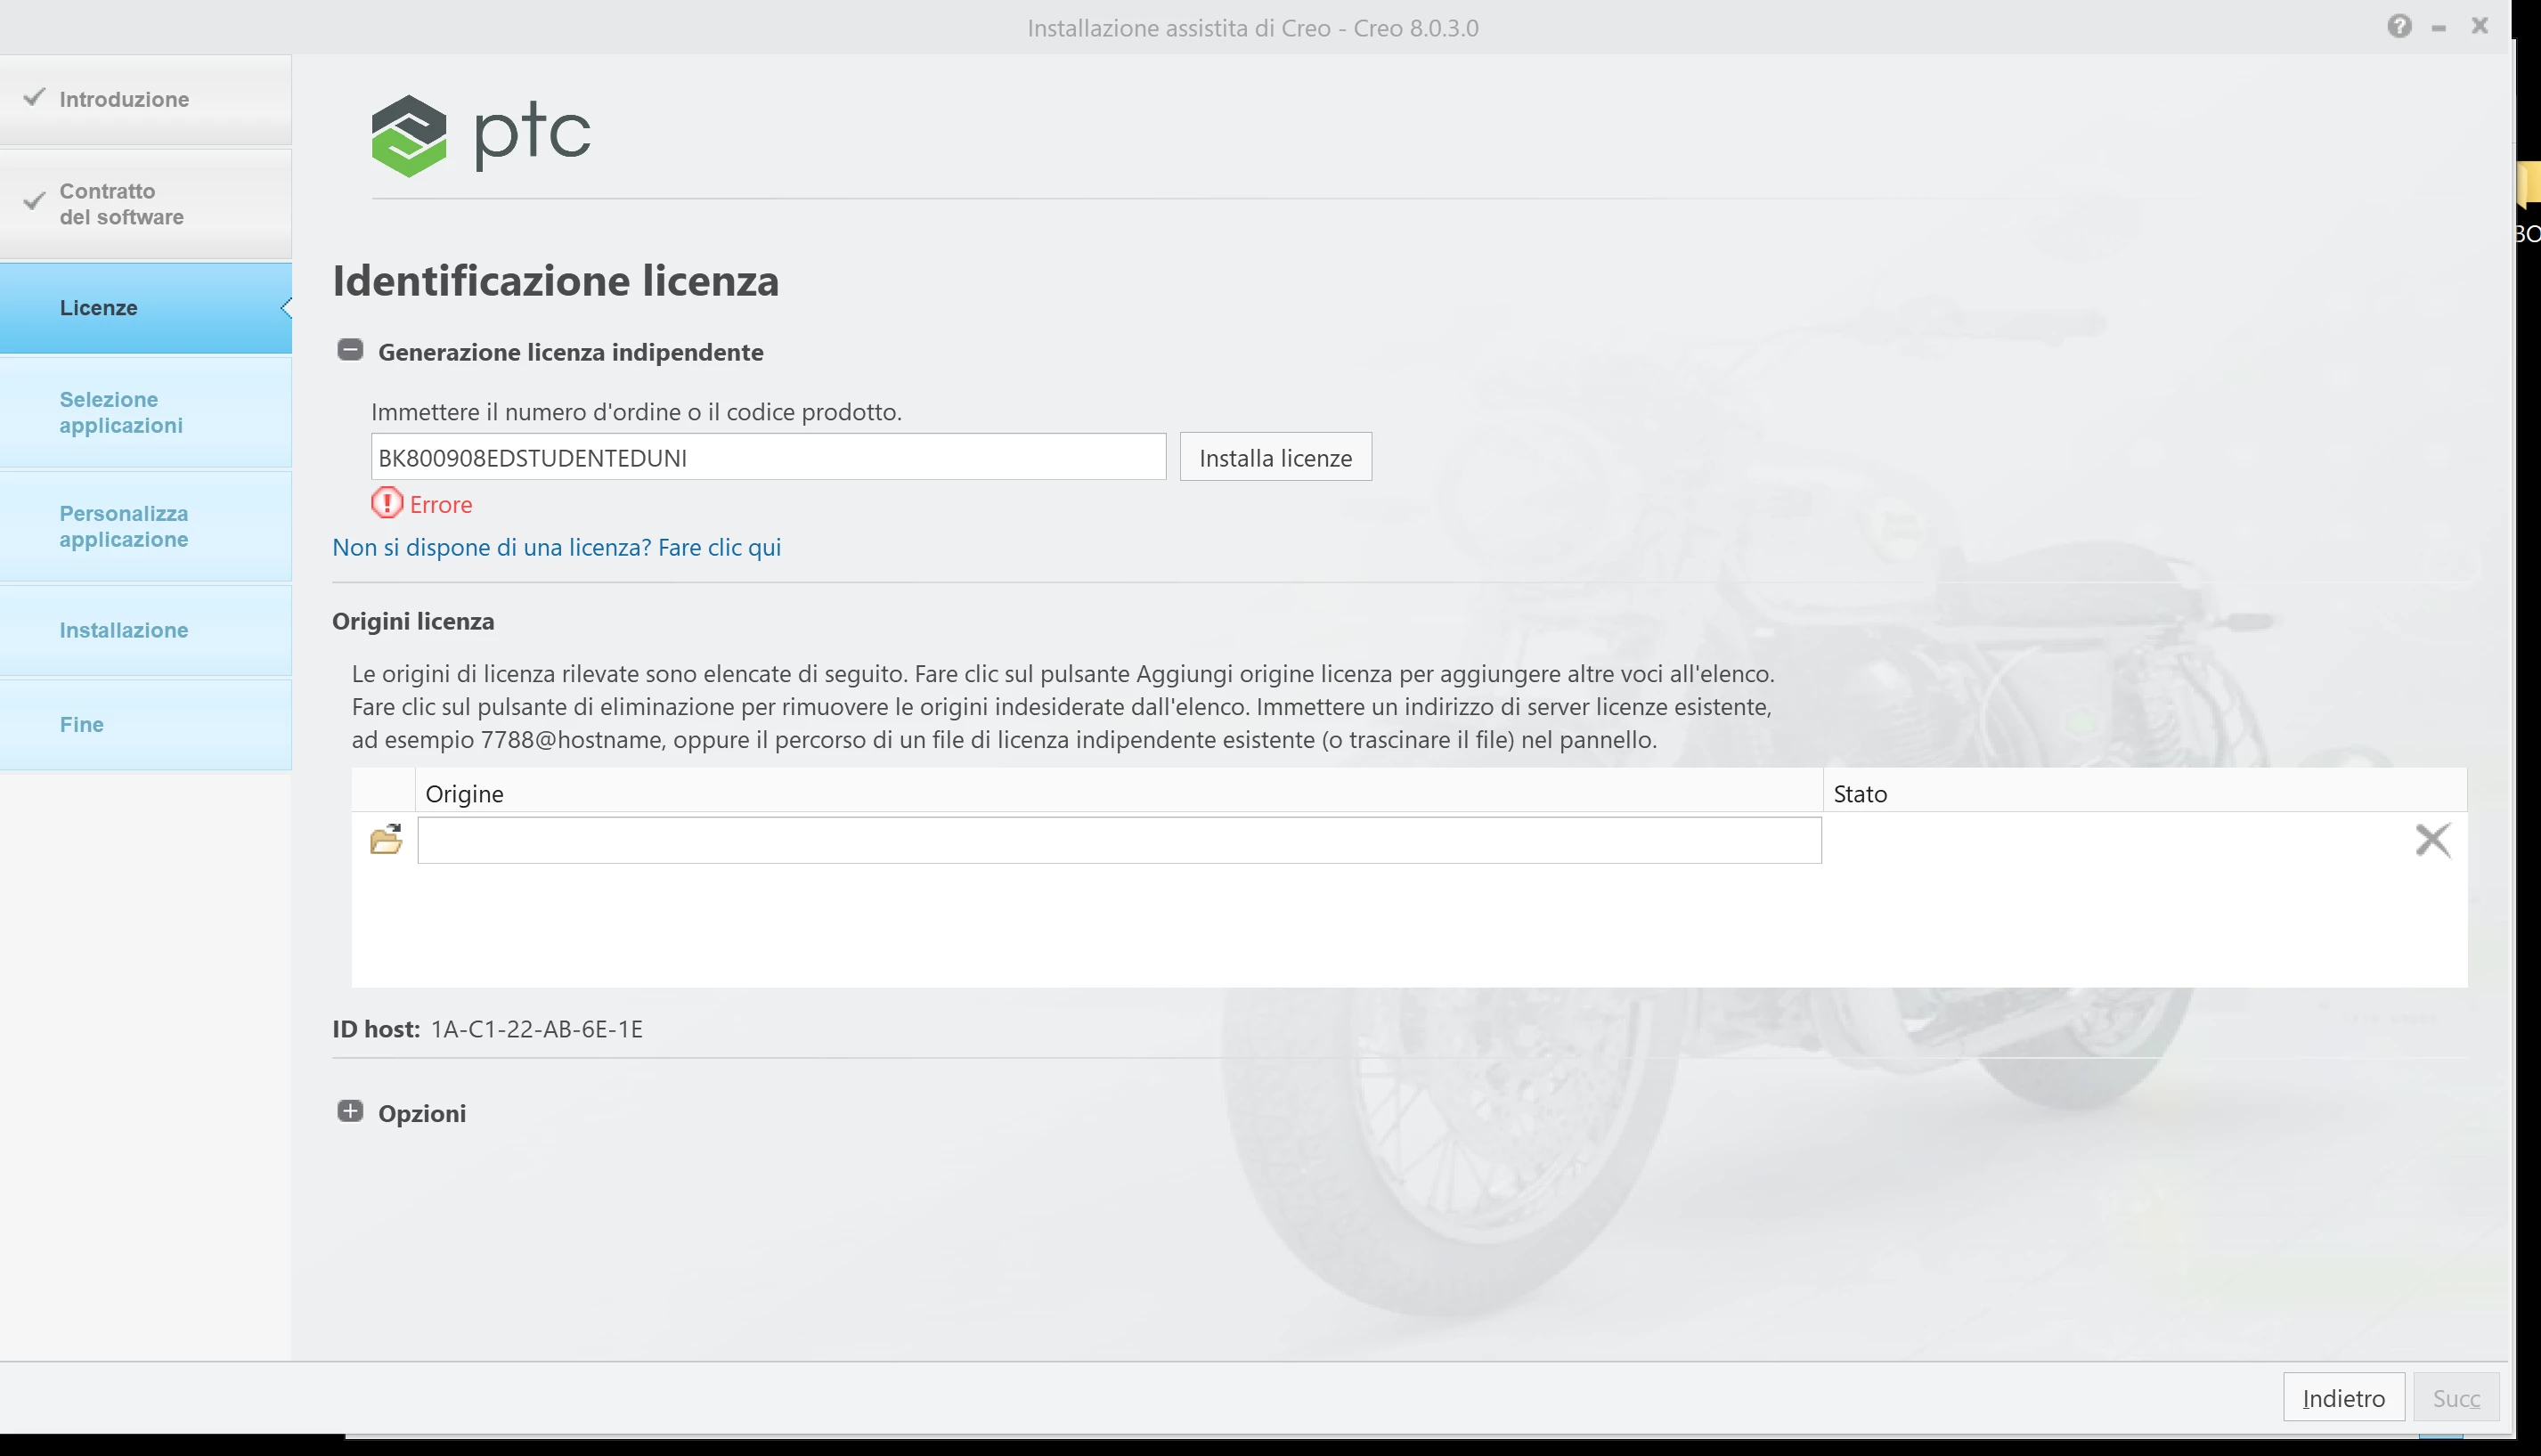Close the Creo installation wizard

(2479, 26)
